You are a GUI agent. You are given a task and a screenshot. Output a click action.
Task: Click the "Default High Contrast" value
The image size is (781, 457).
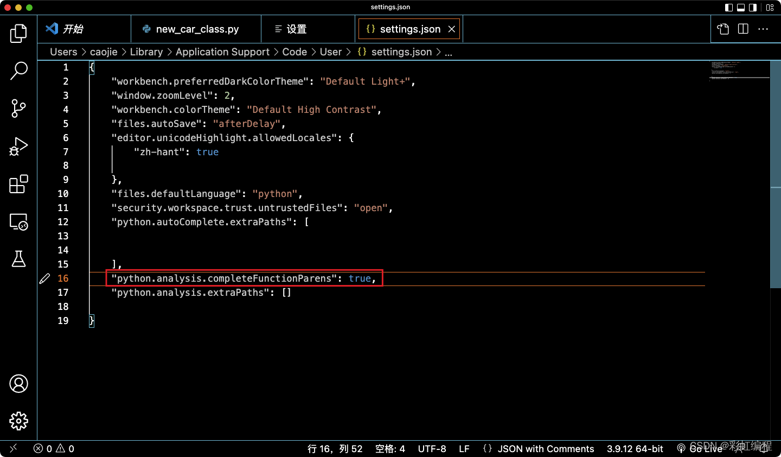click(312, 110)
